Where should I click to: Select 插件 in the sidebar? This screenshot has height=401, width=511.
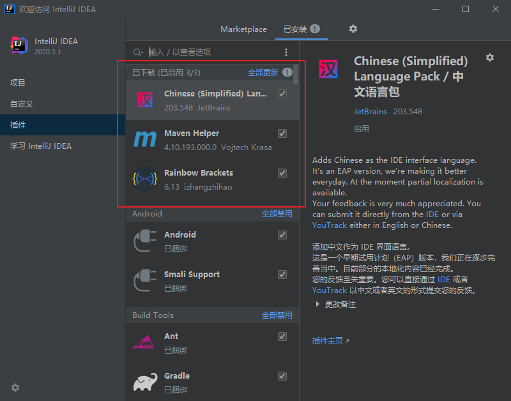coord(63,125)
